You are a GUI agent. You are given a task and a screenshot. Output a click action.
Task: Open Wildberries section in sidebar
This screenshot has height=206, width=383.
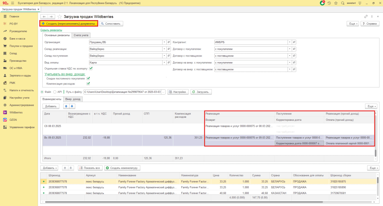tap(16, 112)
